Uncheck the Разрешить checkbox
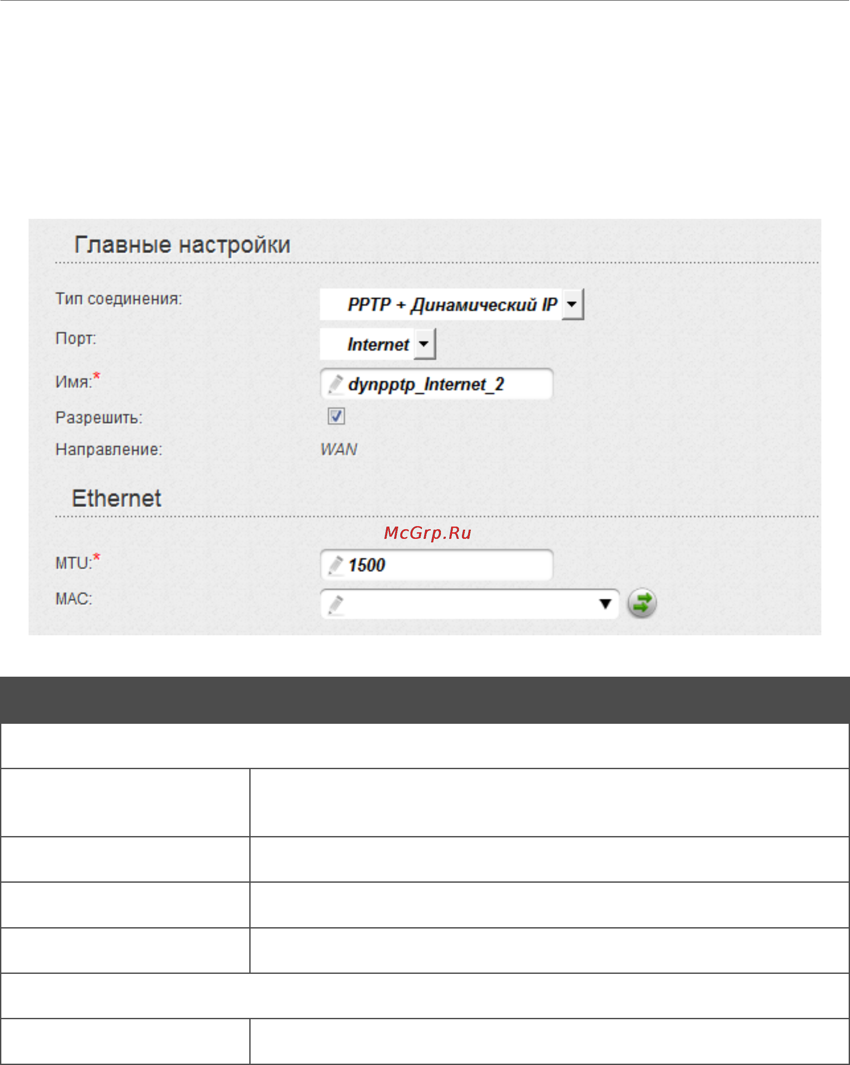The image size is (850, 1065). coord(336,416)
